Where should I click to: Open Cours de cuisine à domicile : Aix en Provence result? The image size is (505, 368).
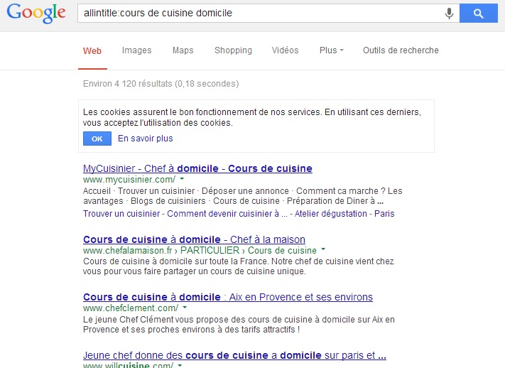(x=228, y=297)
